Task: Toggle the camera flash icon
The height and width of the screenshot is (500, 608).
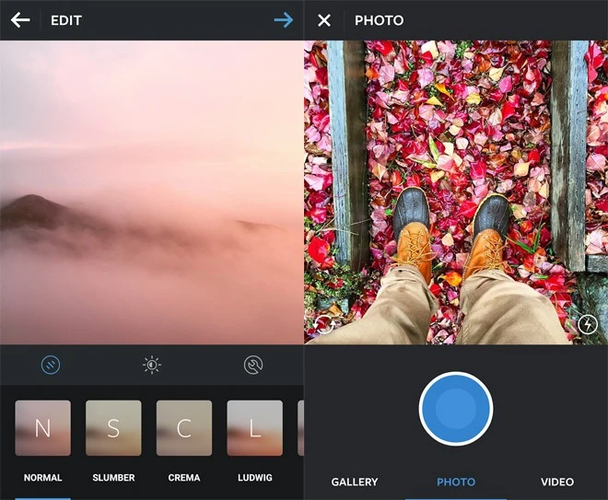Action: point(588,324)
